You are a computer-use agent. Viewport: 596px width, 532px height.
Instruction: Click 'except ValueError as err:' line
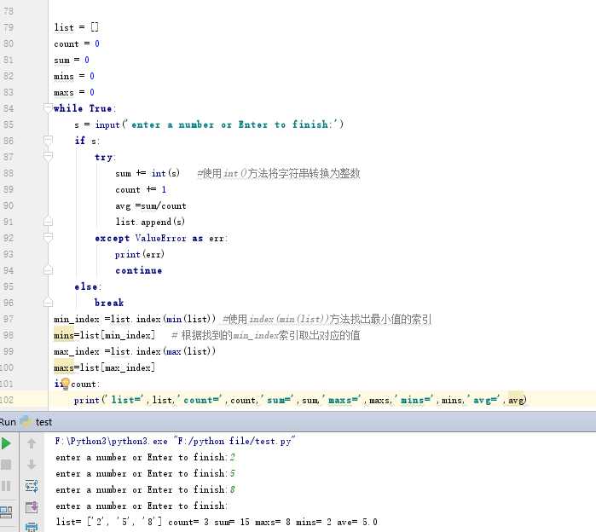pos(161,238)
